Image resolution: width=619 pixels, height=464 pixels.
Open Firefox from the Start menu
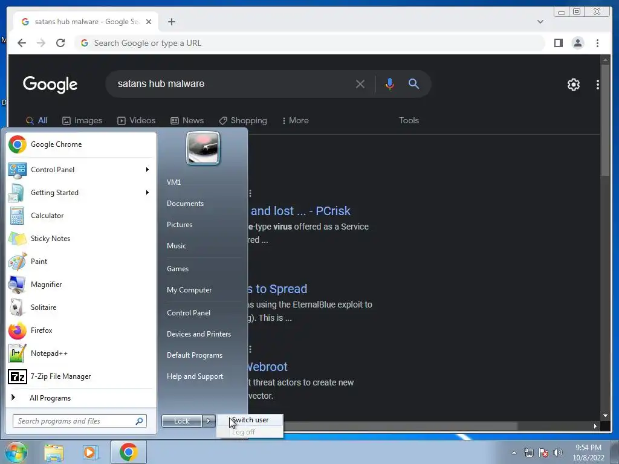click(x=81, y=330)
